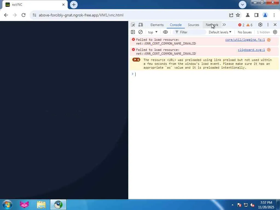280x210 pixels.
Task: Open the browser side panel icon
Action: pyautogui.click(x=256, y=15)
